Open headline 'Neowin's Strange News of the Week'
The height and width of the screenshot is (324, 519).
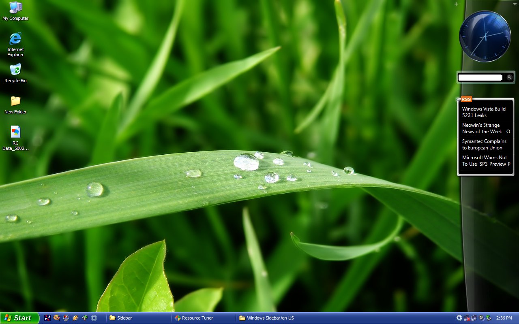click(x=486, y=128)
